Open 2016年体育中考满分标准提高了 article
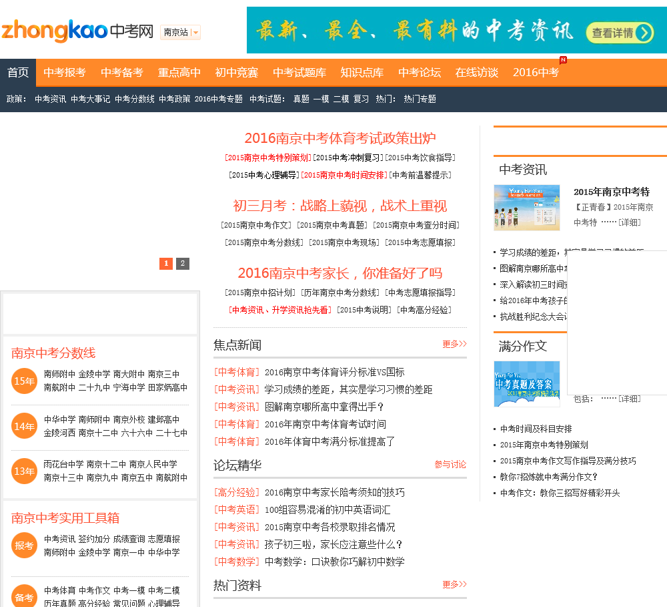667x607 pixels. pos(329,441)
